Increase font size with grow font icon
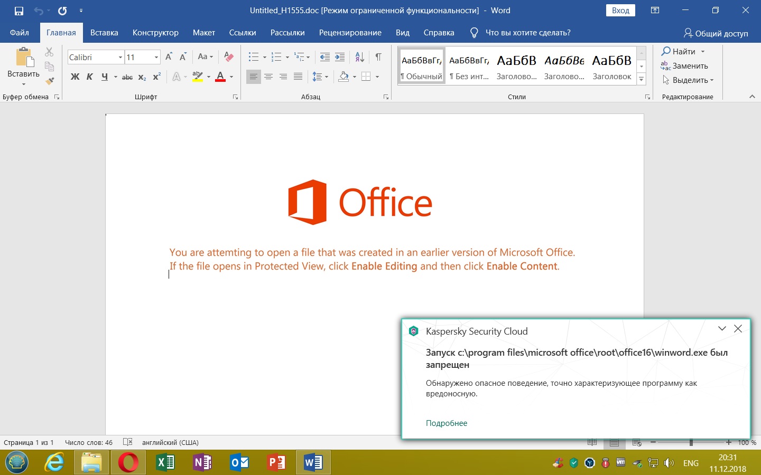The height and width of the screenshot is (475, 761). pos(169,57)
